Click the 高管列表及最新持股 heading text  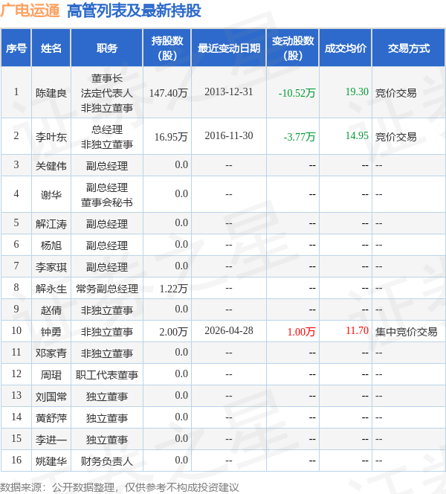click(134, 10)
